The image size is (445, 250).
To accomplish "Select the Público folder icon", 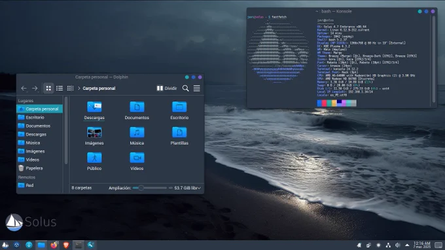I will tap(94, 158).
